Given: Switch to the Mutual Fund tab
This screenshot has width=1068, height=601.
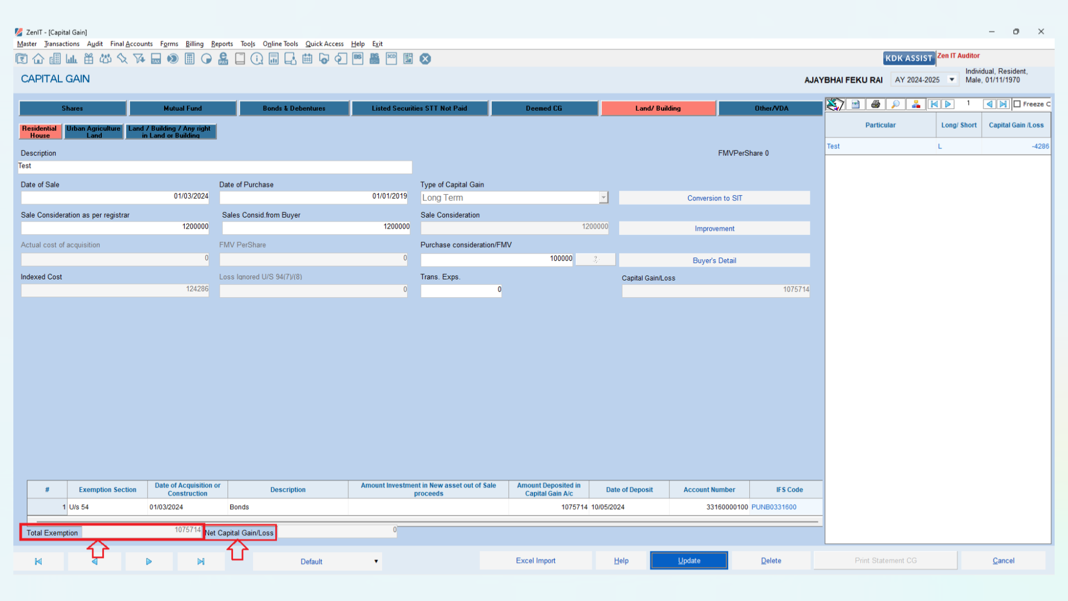Looking at the screenshot, I should [182, 108].
